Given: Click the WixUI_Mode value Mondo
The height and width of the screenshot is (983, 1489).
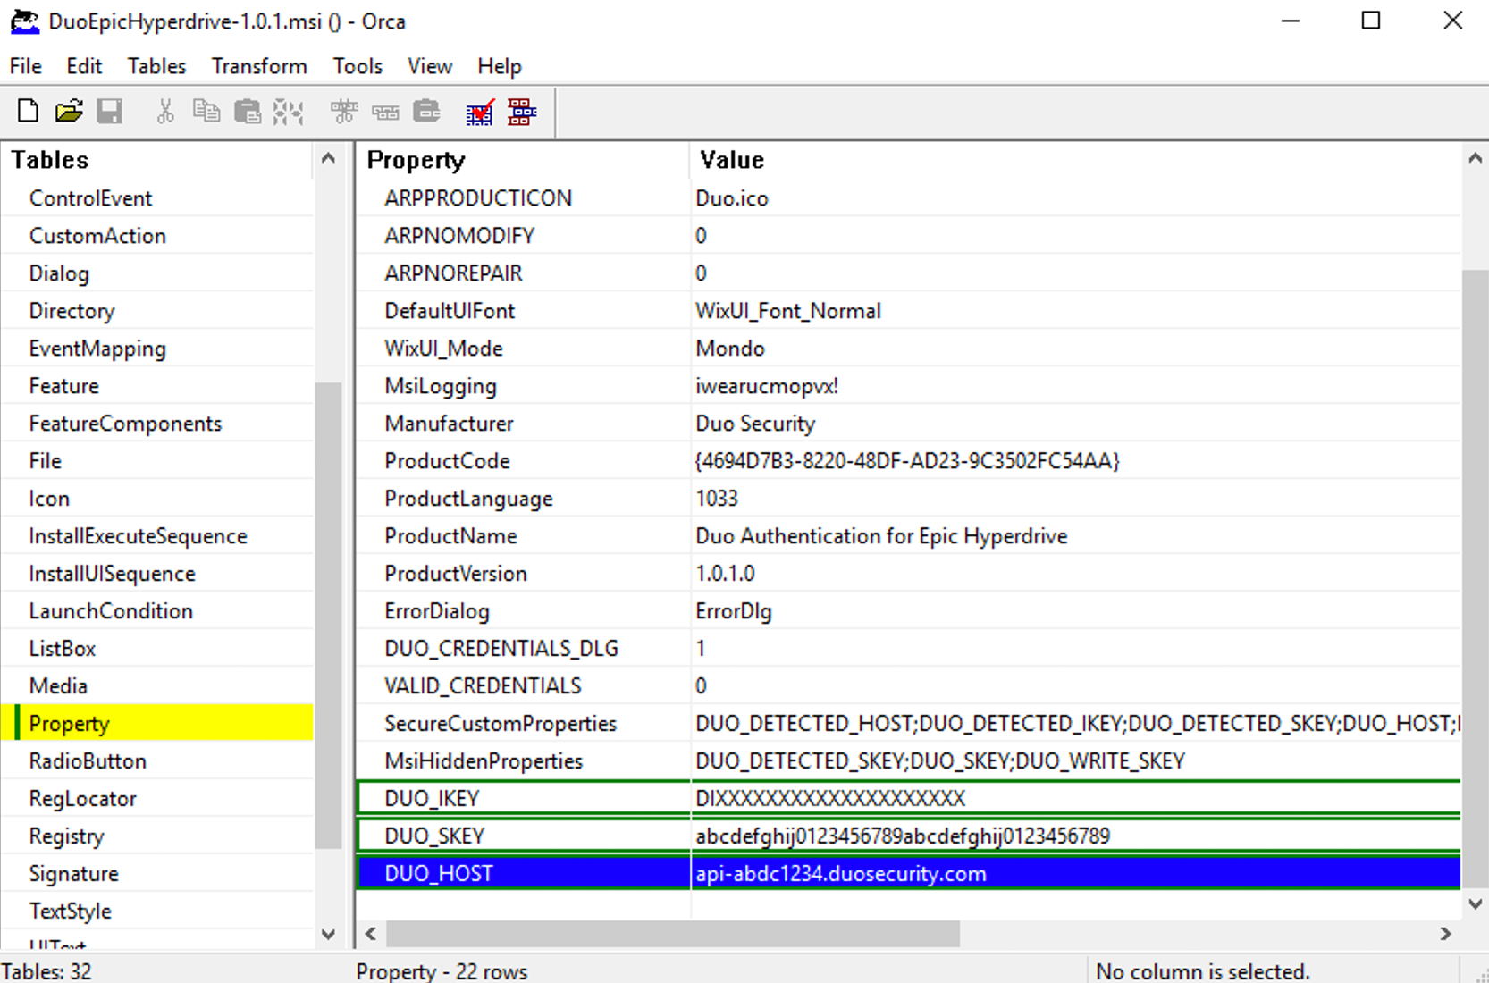Looking at the screenshot, I should pyautogui.click(x=730, y=349).
